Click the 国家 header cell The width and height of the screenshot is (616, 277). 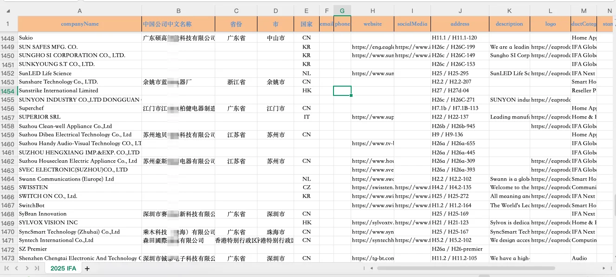pos(307,24)
